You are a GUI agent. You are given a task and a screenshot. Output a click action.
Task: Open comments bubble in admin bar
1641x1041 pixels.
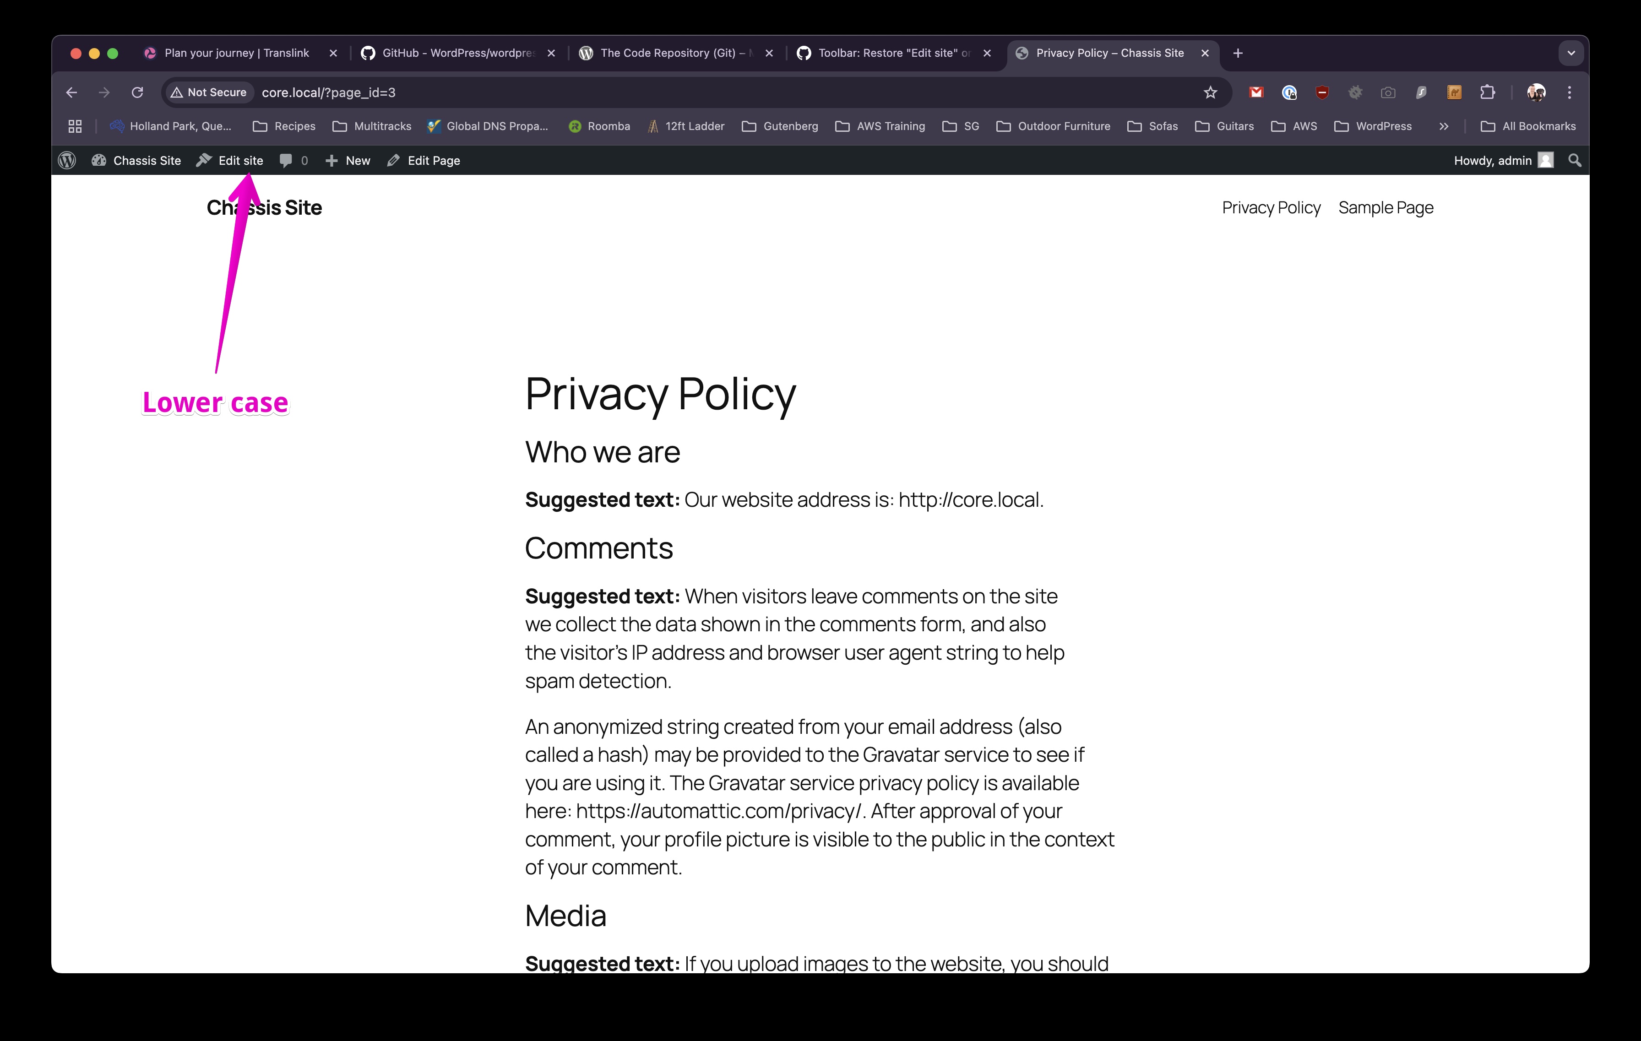[293, 161]
